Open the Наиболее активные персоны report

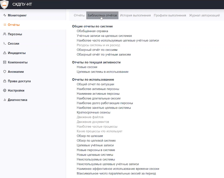[98, 89]
